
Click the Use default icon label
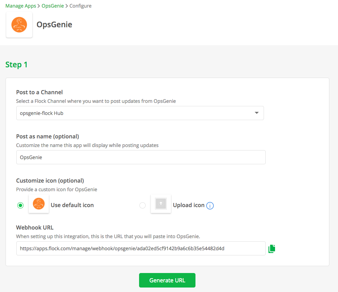coord(72,205)
